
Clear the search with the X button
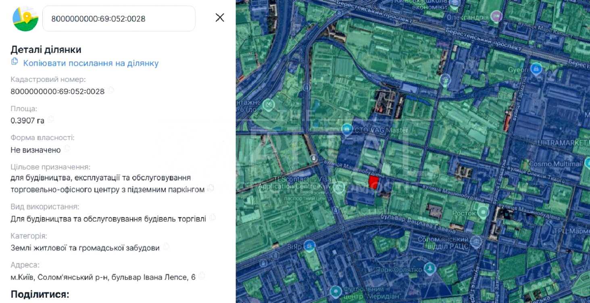[x=220, y=17]
